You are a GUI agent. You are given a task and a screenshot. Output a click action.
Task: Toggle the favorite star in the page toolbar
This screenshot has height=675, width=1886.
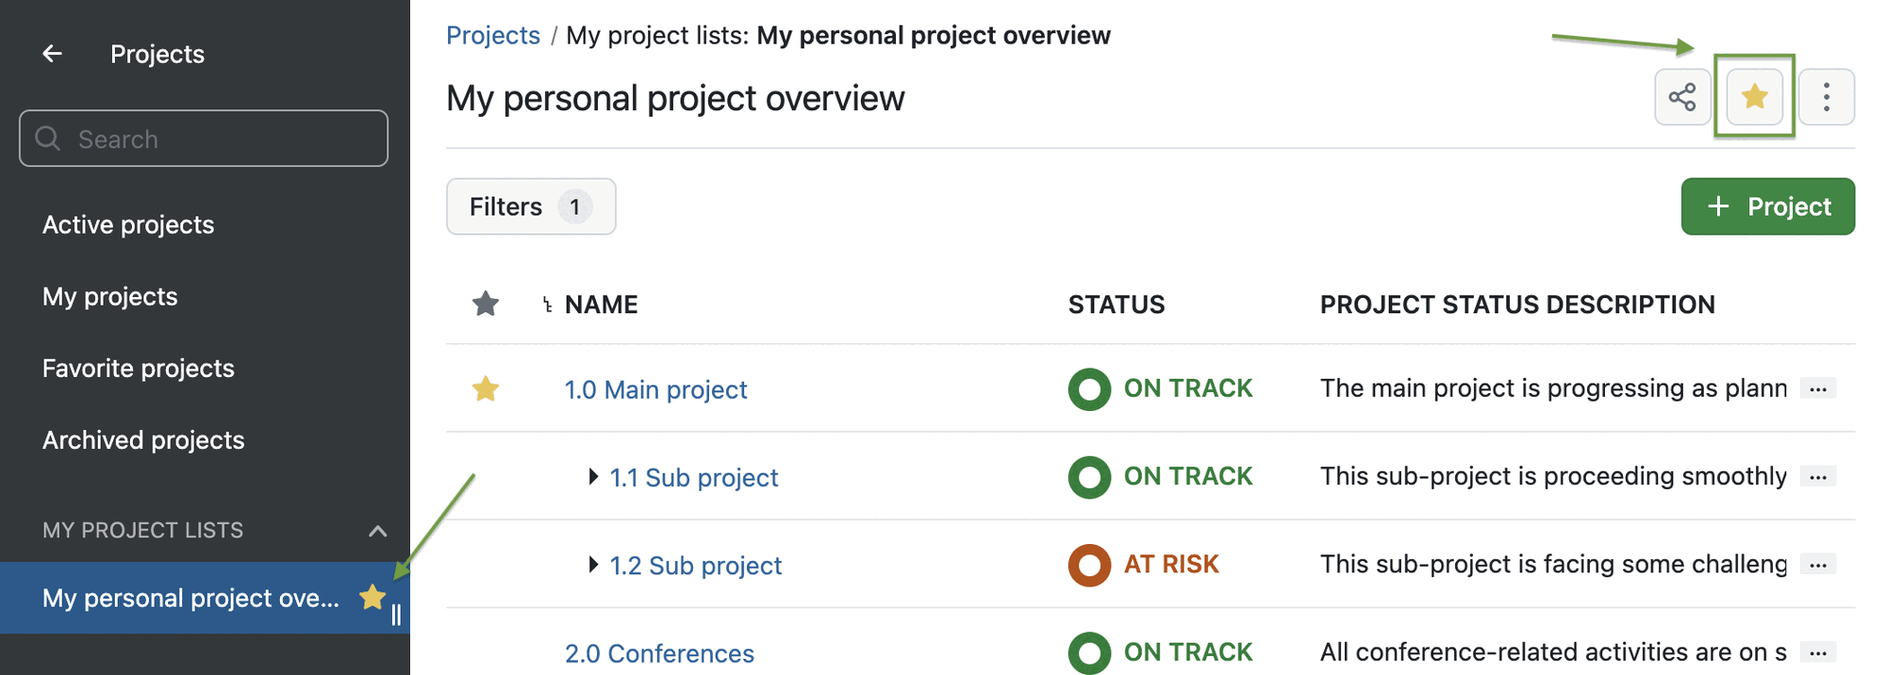1753,96
